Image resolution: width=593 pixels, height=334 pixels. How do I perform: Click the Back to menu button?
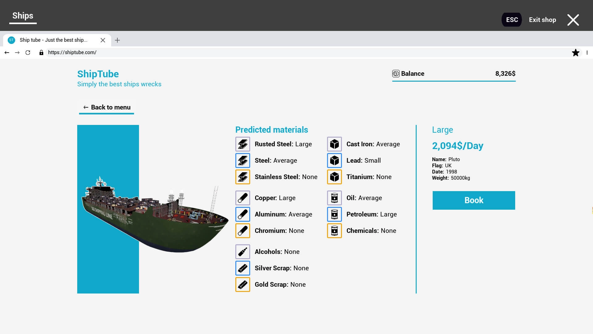(107, 107)
